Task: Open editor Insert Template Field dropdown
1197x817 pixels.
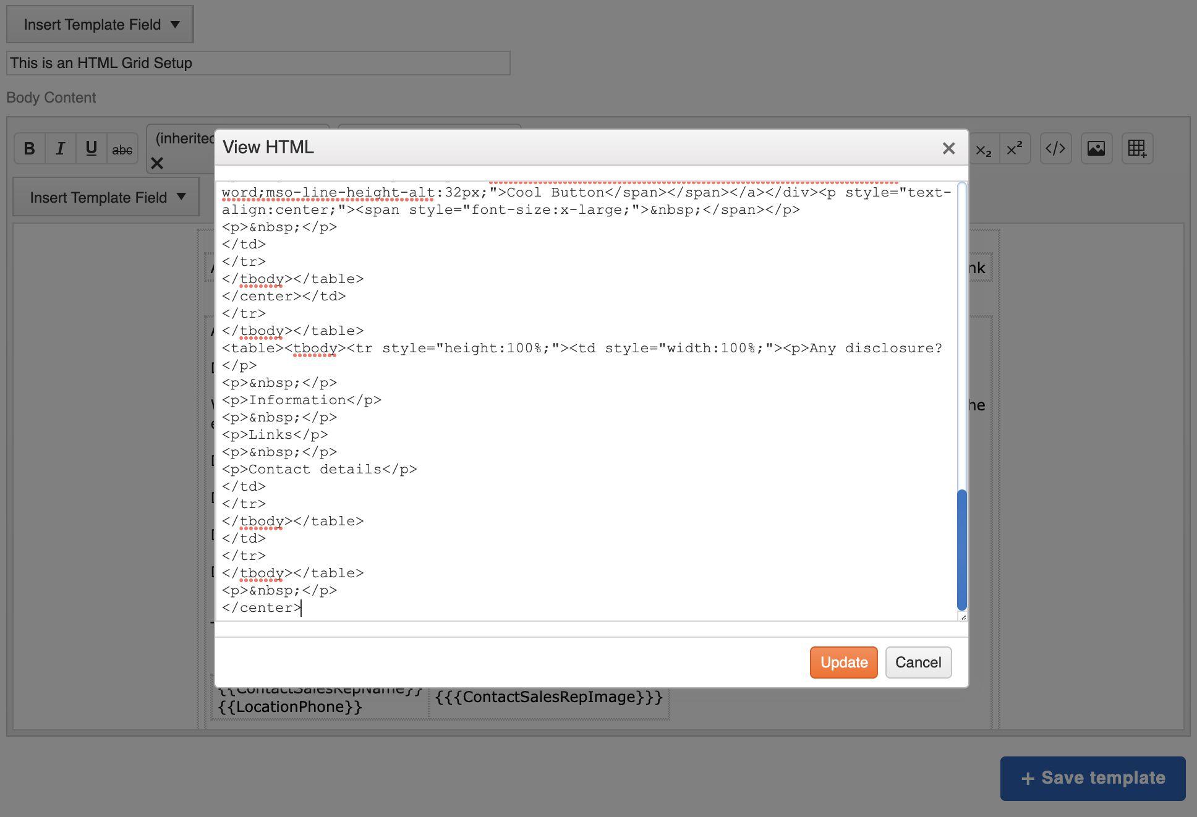Action: [x=106, y=198]
